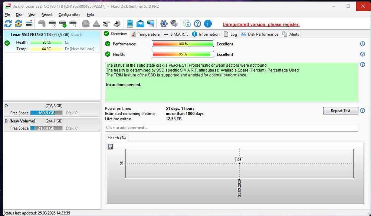Open the Configuration menu
Image resolution: width=371 pixels, height=216 pixels.
[69, 15]
